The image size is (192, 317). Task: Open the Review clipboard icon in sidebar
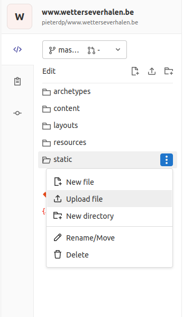point(17,81)
